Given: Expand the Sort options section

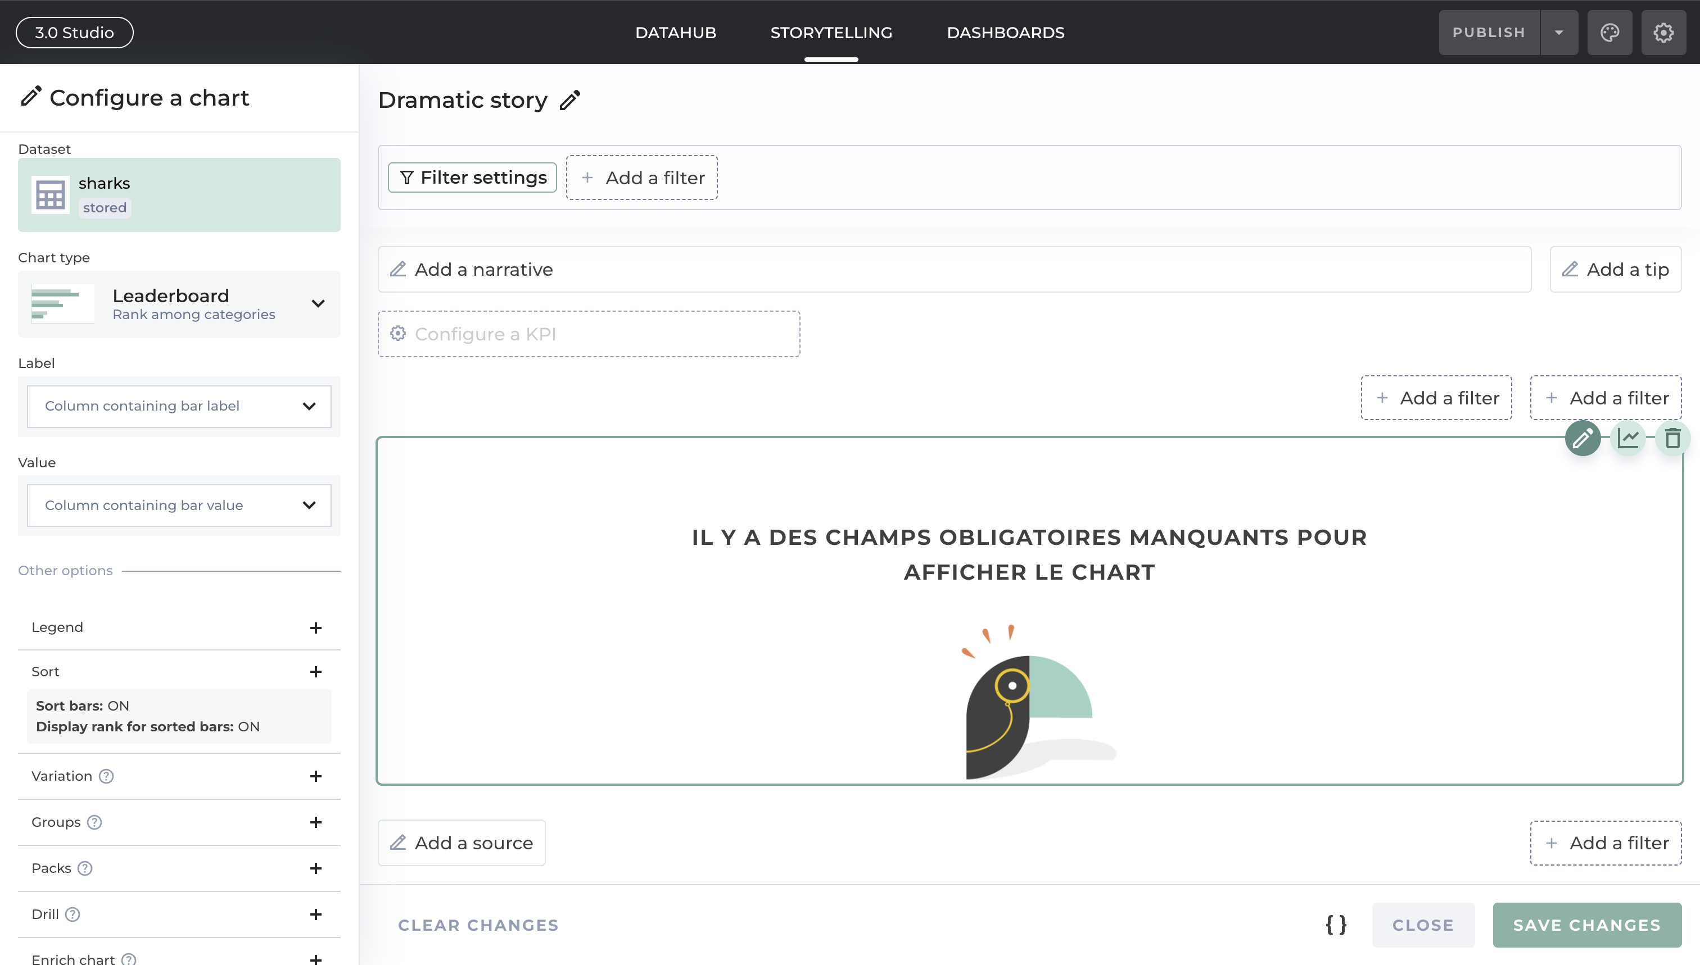Looking at the screenshot, I should pos(316,671).
